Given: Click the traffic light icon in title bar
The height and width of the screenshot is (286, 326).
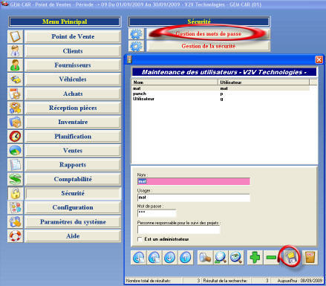Looking at the screenshot, I should point(129,59).
